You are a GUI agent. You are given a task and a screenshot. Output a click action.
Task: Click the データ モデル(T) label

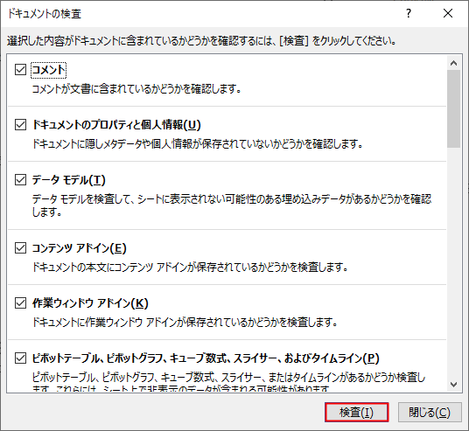pos(69,180)
